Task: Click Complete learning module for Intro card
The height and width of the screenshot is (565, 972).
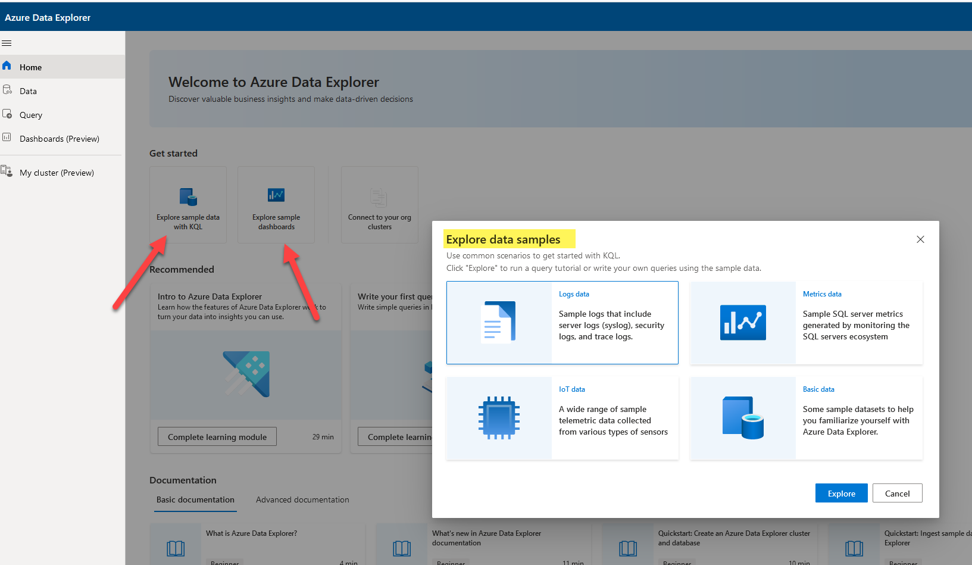Action: tap(217, 437)
